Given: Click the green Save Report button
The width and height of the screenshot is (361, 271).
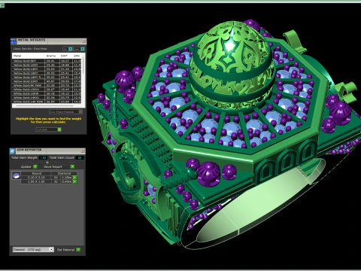Looking at the screenshot, I should [x=72, y=166].
